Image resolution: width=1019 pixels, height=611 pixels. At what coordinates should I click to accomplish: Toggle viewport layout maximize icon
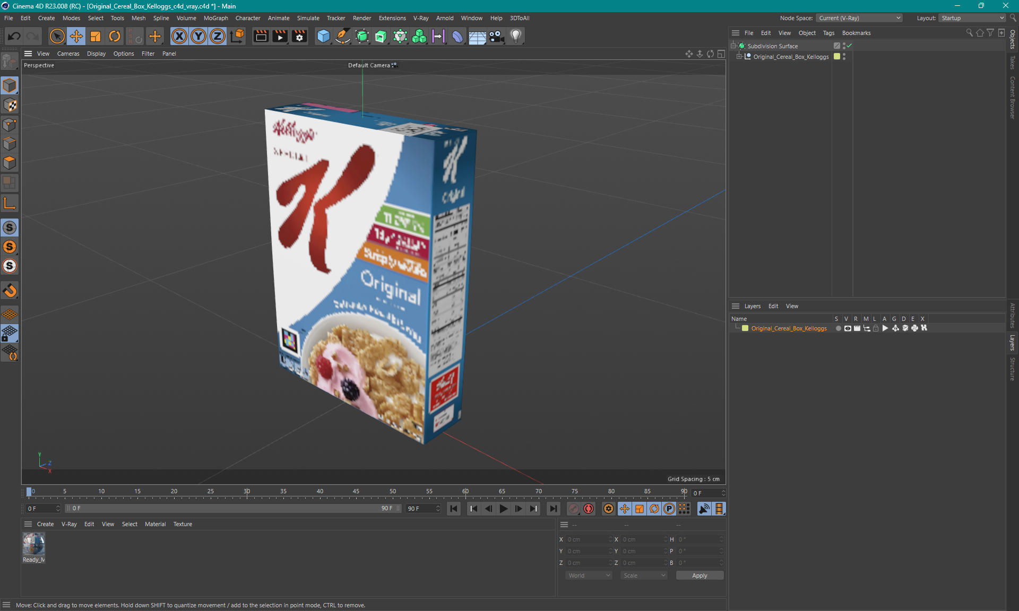721,54
